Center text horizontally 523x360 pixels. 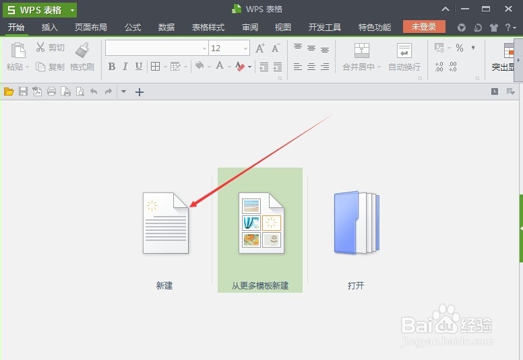(311, 67)
